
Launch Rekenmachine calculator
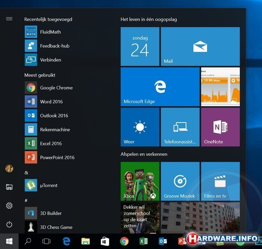67,130
